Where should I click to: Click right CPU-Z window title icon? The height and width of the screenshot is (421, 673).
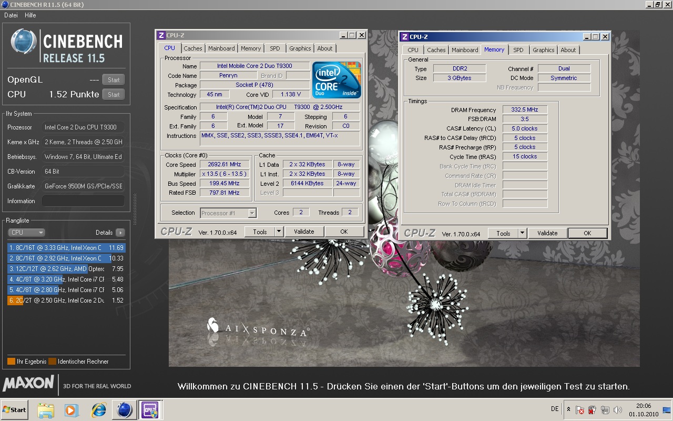[x=404, y=37]
